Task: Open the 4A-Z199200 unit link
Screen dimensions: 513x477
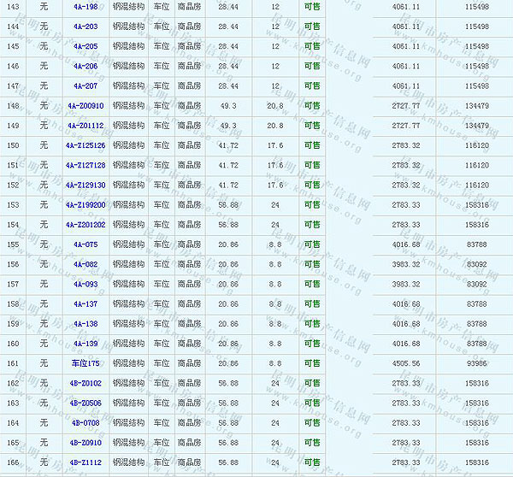Action: click(85, 205)
